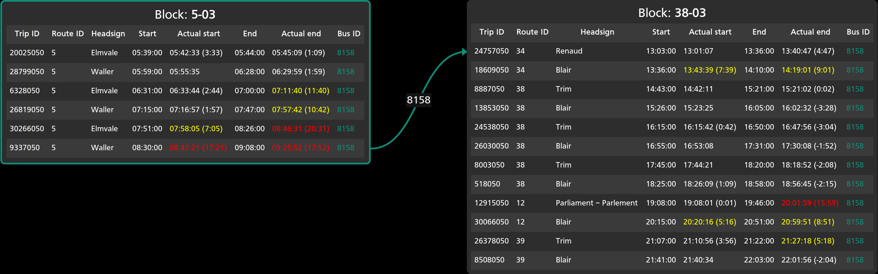
Task: Click bus ID link in Parliament ~ Parlement row
Action: [x=855, y=203]
